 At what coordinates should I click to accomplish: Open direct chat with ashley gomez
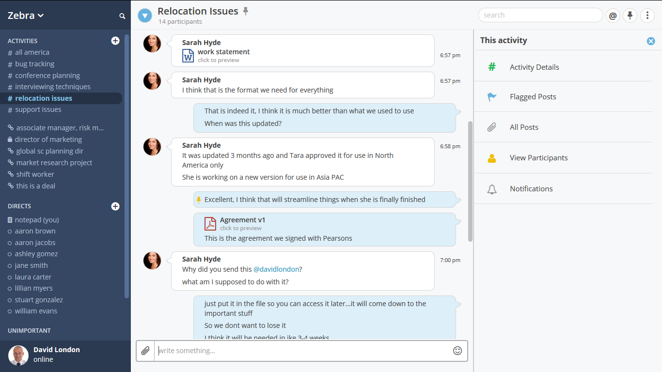[36, 254]
